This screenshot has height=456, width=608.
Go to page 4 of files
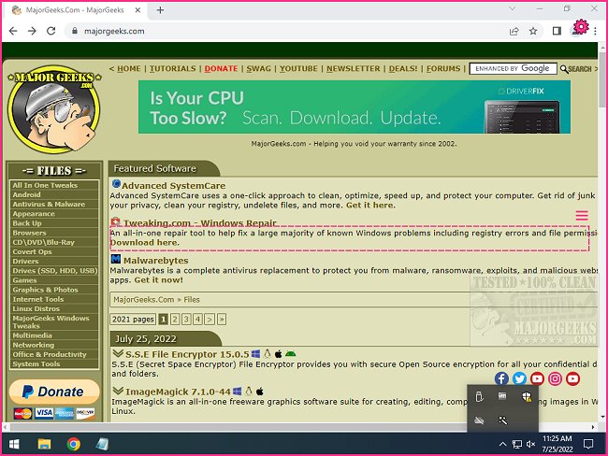click(x=197, y=320)
